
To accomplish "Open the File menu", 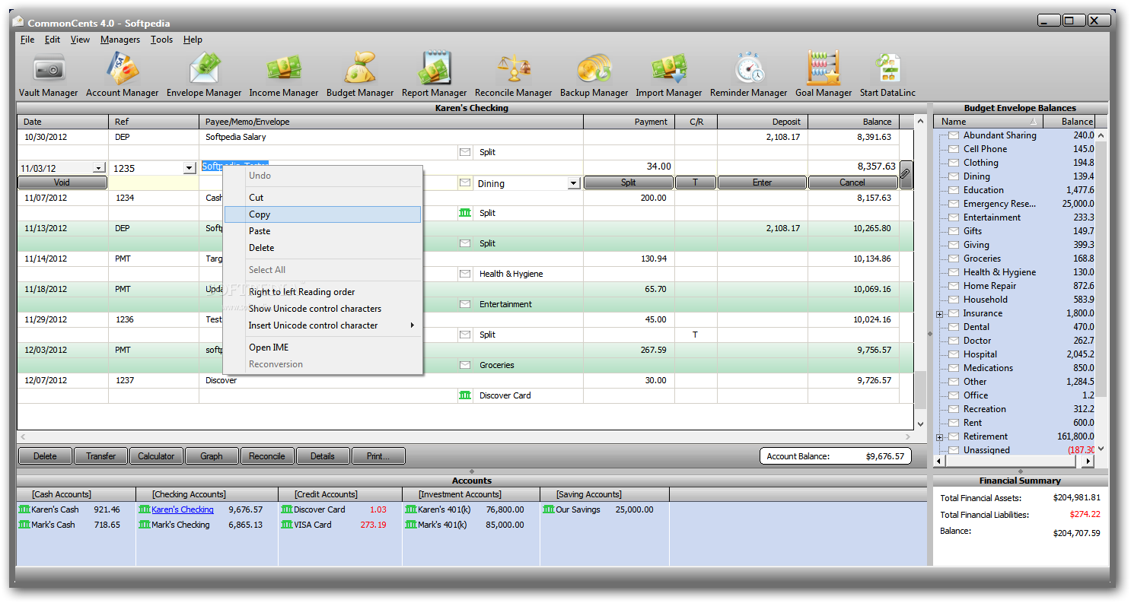I will [27, 40].
